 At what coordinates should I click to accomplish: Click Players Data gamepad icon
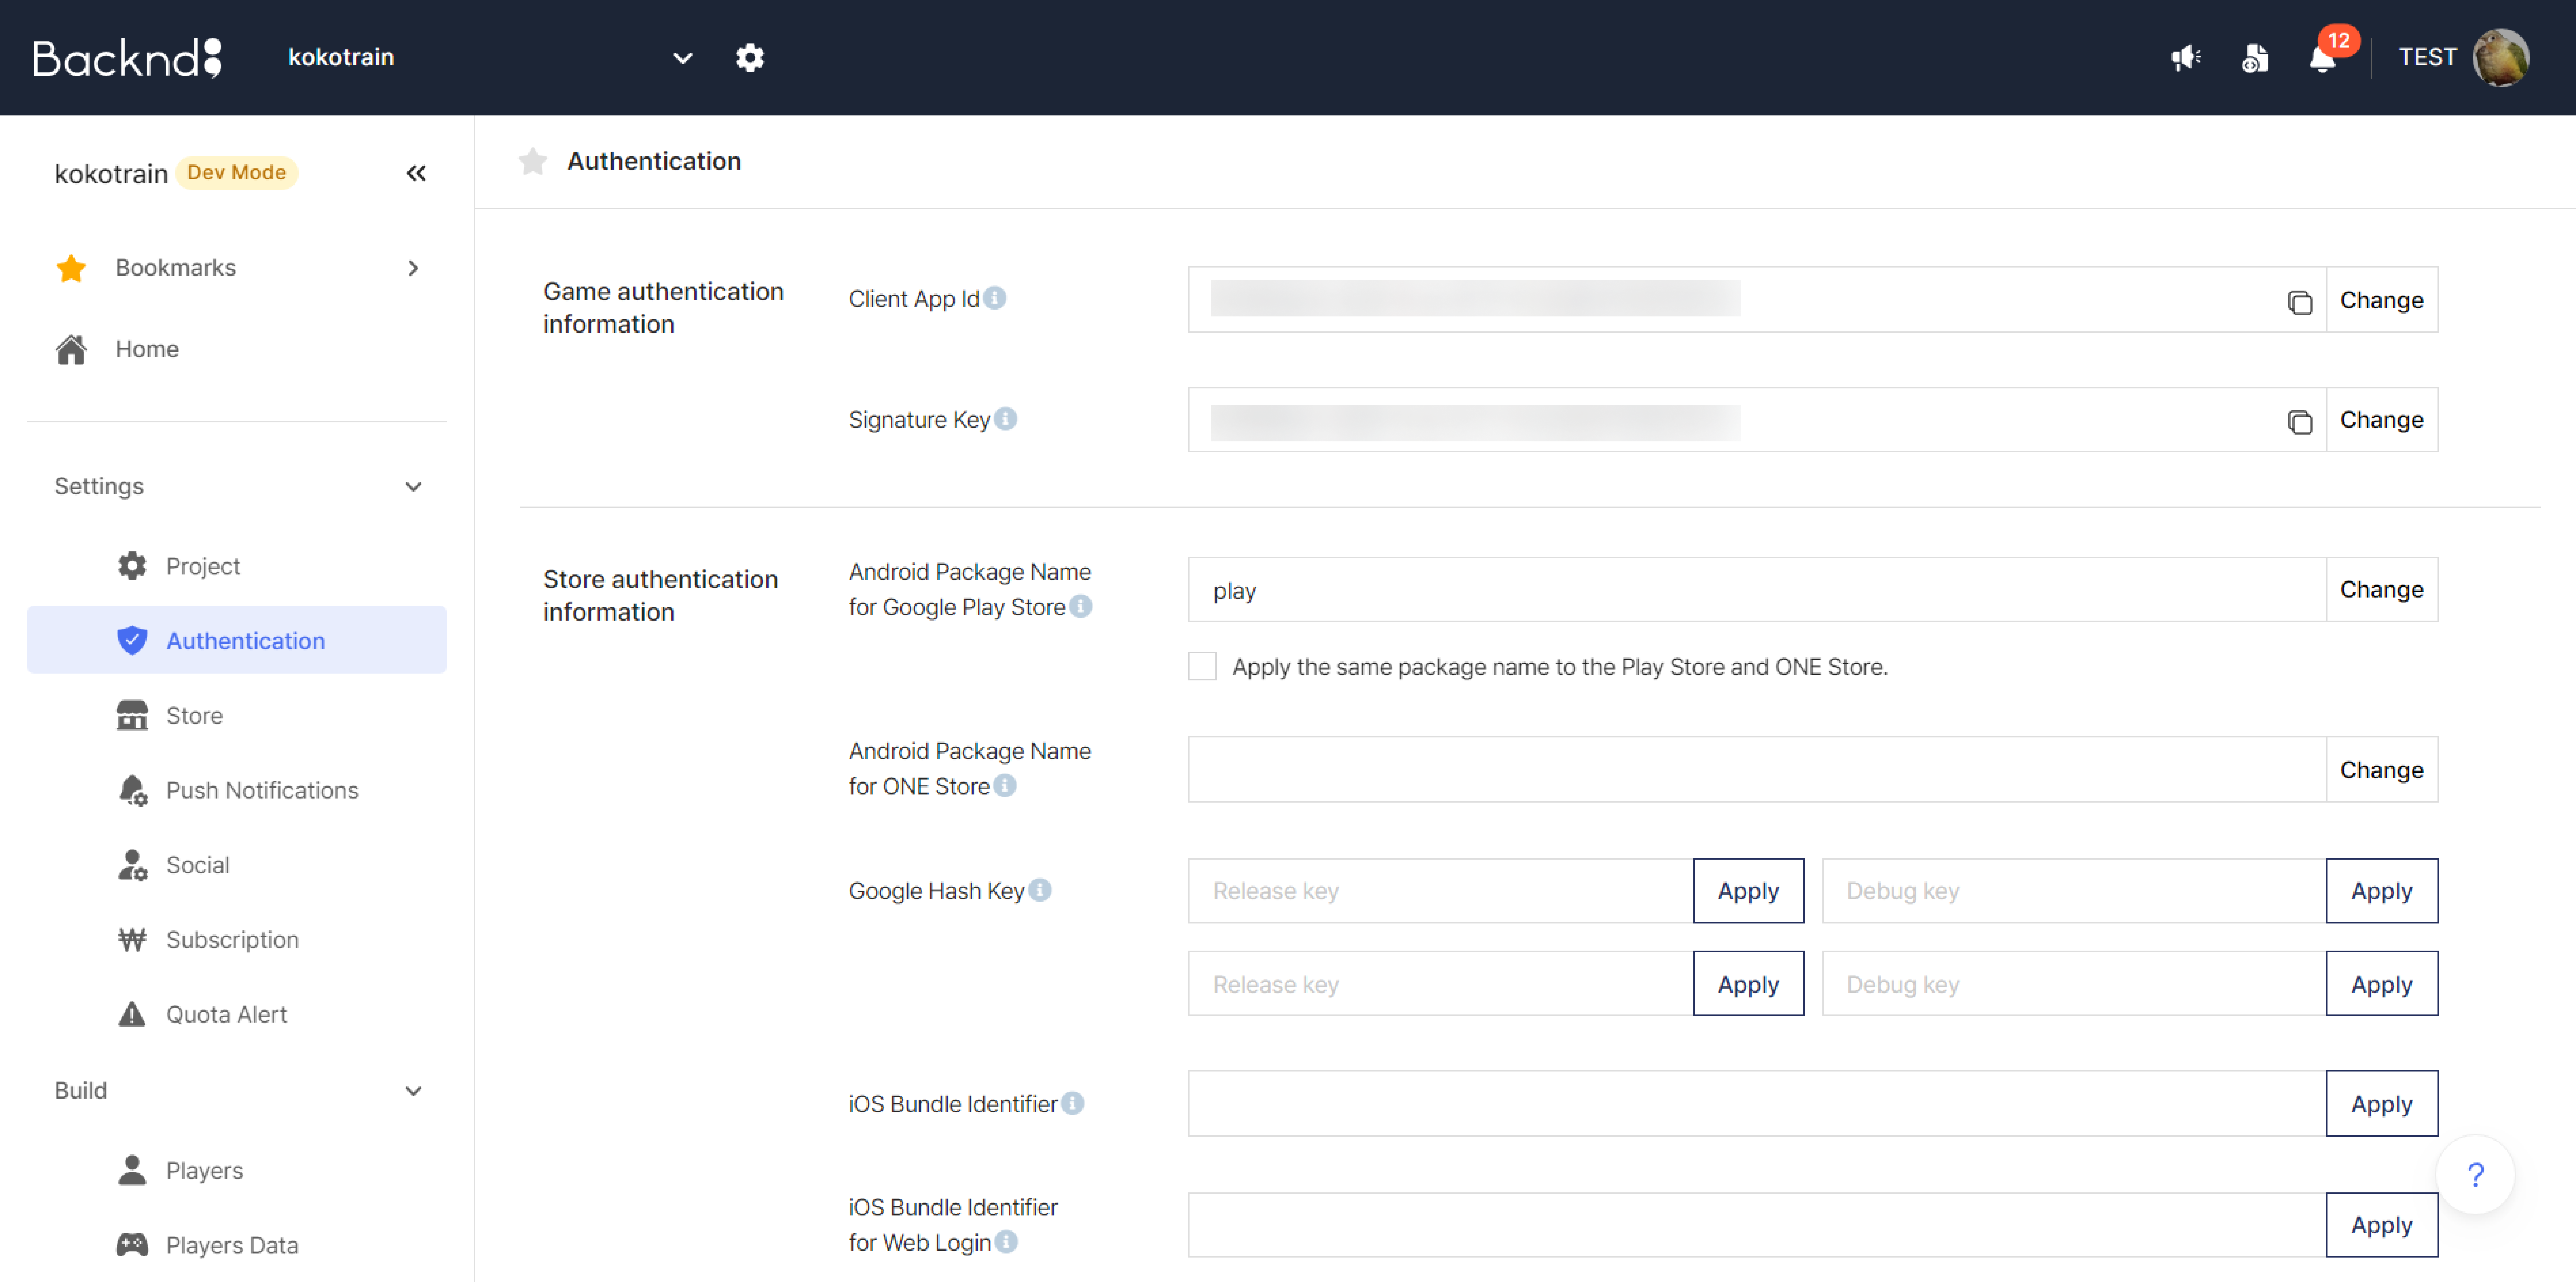point(132,1245)
